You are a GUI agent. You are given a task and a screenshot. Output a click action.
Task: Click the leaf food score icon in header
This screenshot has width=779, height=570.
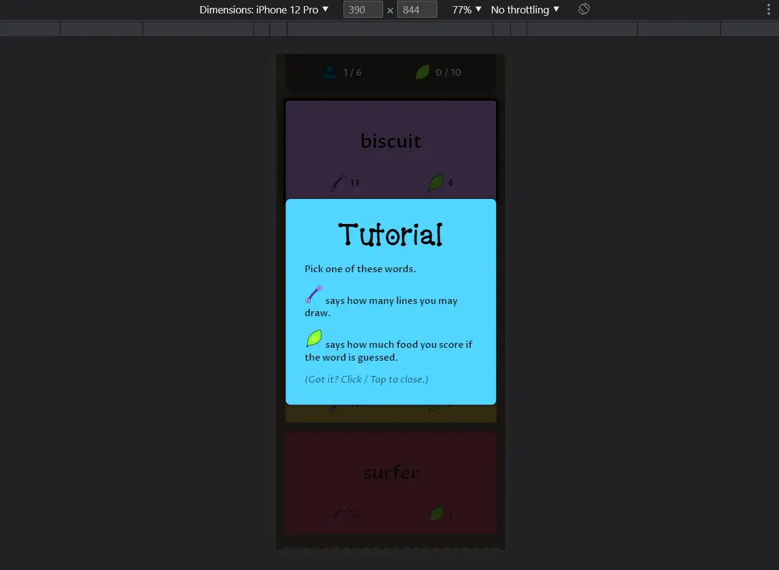[x=422, y=72]
